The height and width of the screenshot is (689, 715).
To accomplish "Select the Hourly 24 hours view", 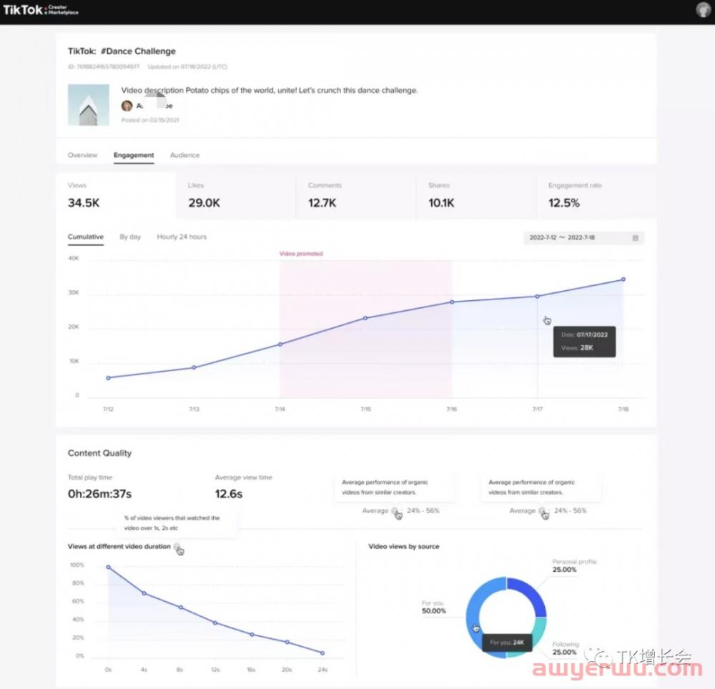I will tap(182, 237).
